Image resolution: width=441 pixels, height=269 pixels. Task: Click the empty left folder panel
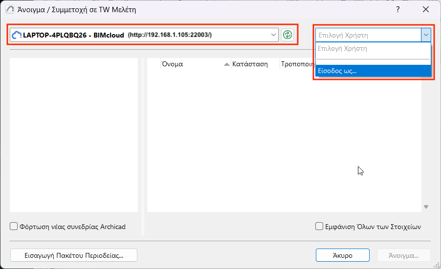coord(74,134)
